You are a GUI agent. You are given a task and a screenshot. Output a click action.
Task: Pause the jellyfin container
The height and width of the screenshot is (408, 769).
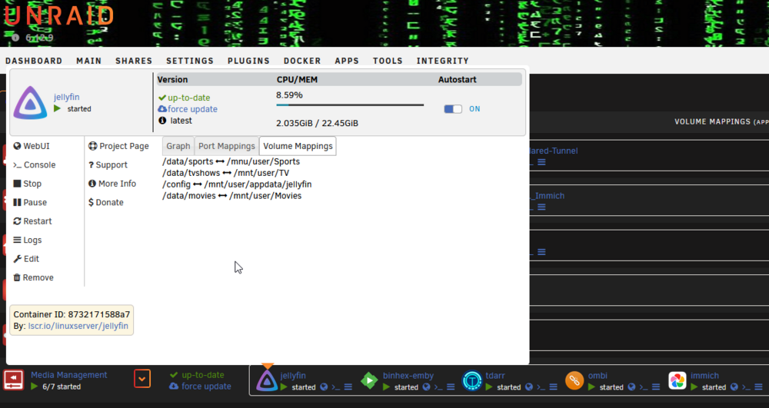[30, 202]
